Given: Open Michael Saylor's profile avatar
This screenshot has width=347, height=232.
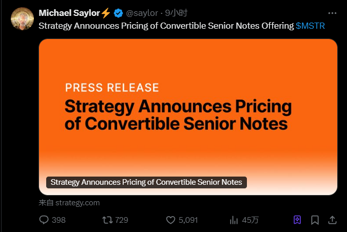Looking at the screenshot, I should [23, 19].
